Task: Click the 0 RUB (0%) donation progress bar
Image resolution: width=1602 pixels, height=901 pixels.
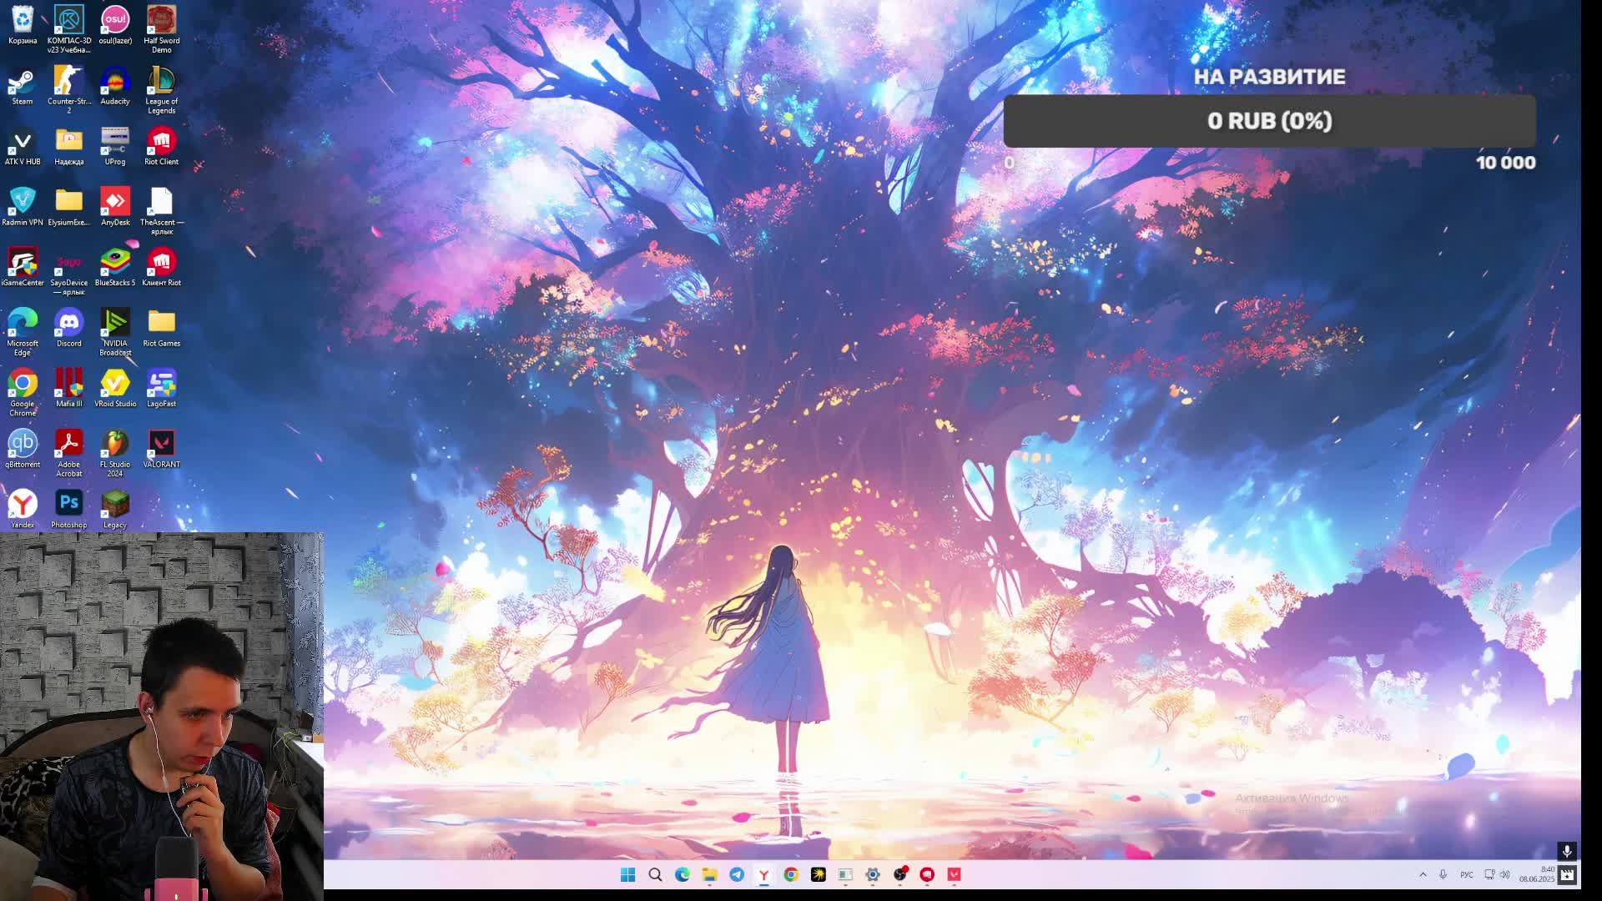Action: click(1269, 121)
